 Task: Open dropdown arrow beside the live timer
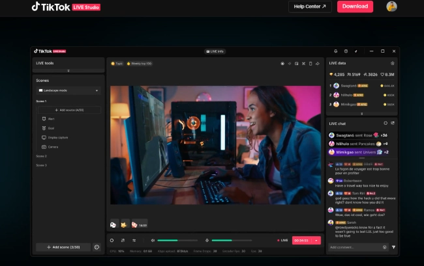pos(316,240)
